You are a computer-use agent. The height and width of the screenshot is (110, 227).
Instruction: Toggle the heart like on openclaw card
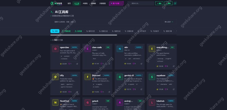[x=69, y=64]
